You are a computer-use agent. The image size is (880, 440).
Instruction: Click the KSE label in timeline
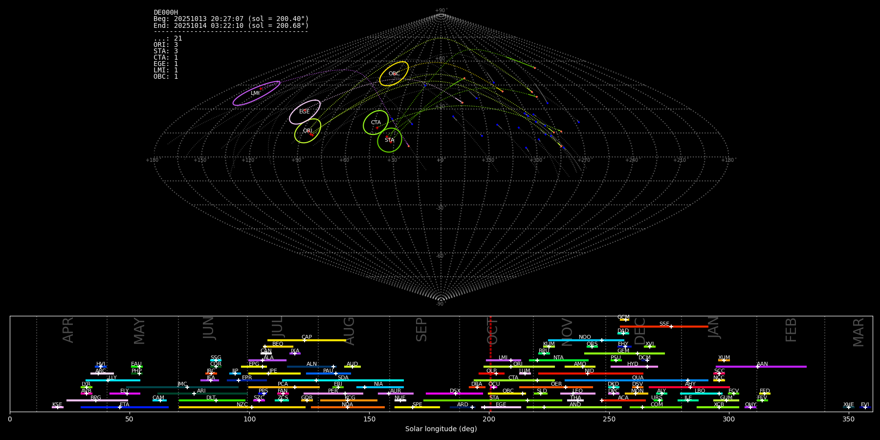pos(57,405)
